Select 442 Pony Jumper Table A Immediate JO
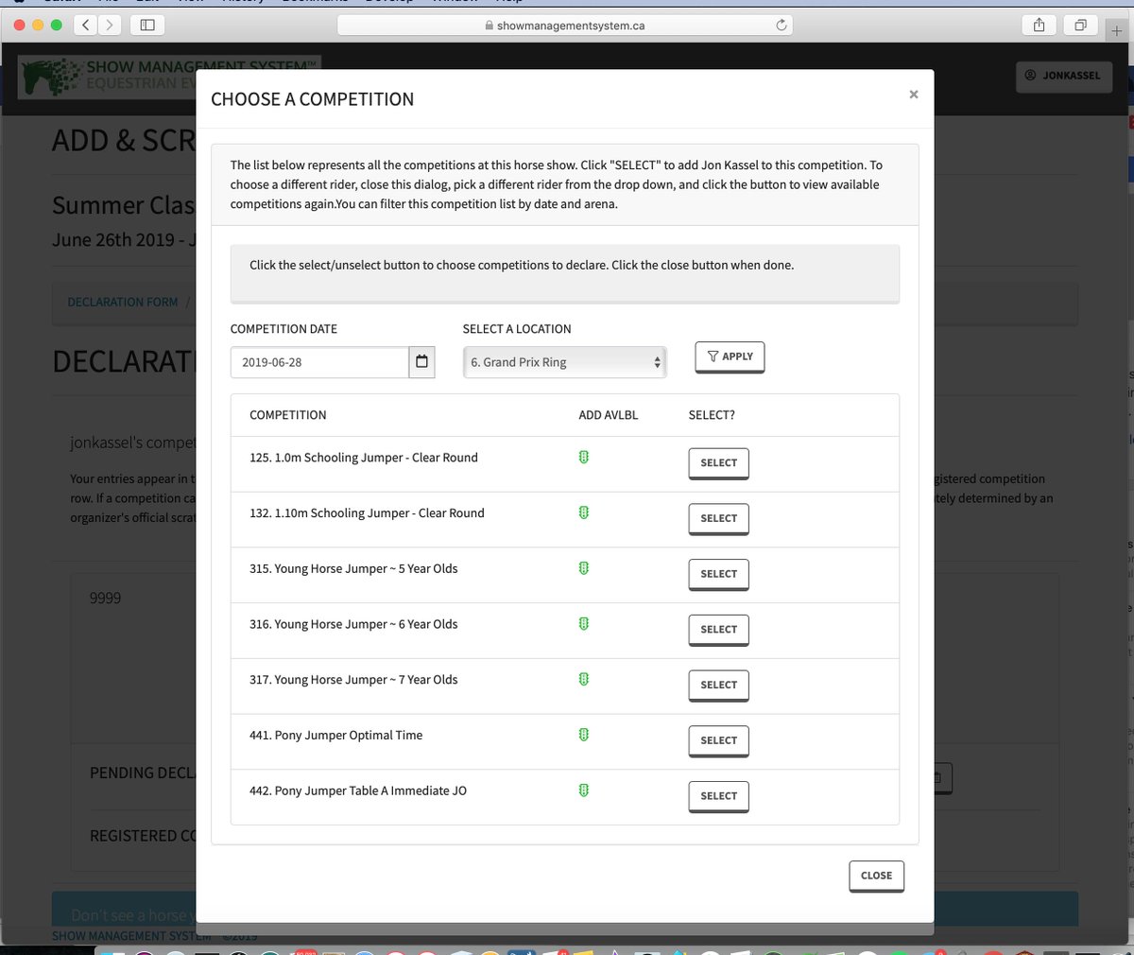The image size is (1134, 955). point(718,796)
